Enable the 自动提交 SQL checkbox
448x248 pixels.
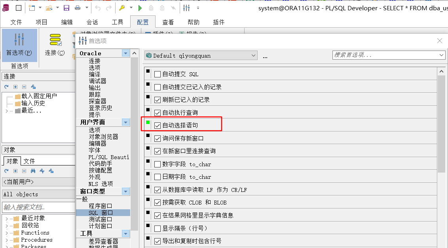[158, 74]
